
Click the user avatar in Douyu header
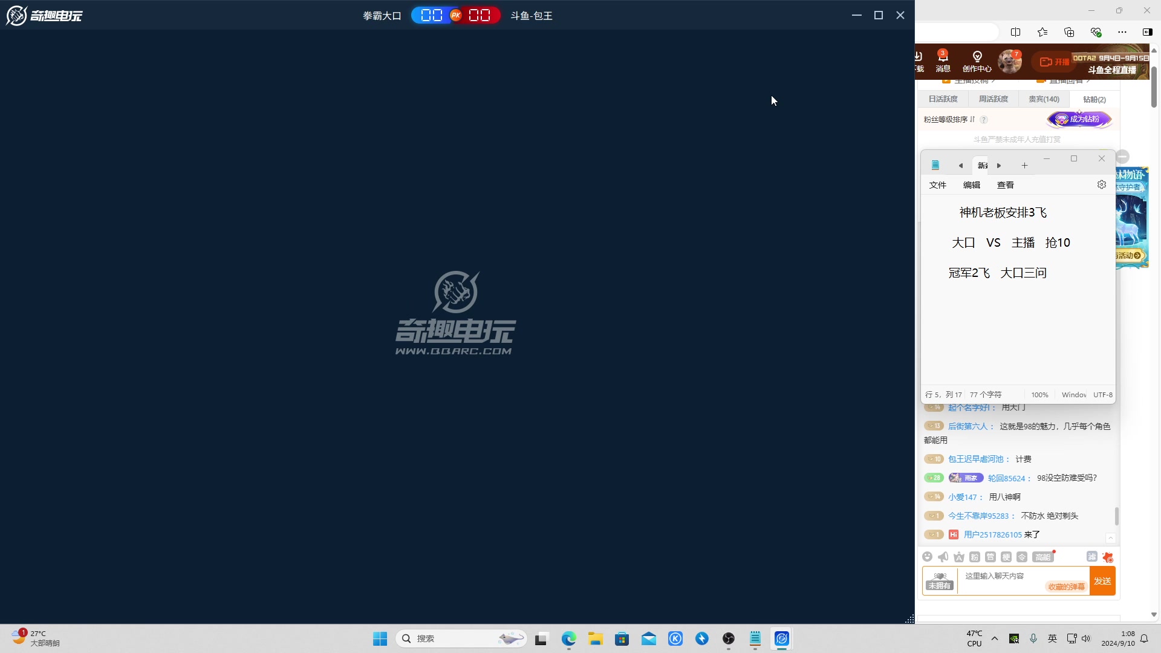coord(1009,62)
